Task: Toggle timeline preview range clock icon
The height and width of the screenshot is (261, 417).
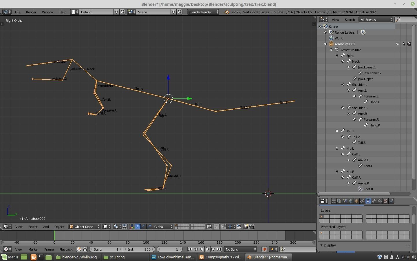Action: click(x=79, y=249)
